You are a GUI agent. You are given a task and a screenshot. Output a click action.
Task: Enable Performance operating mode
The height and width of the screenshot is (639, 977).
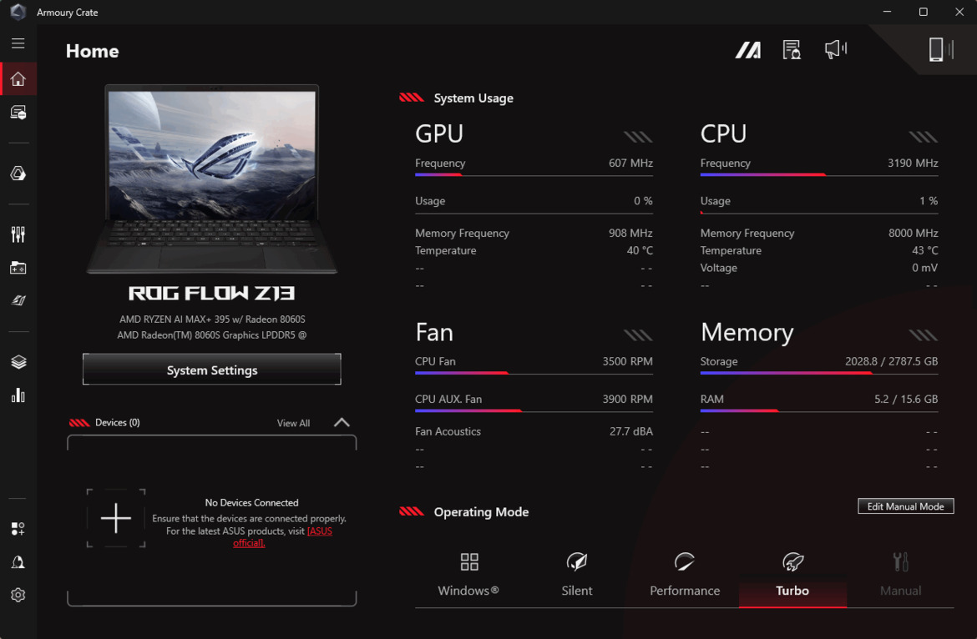pyautogui.click(x=684, y=576)
